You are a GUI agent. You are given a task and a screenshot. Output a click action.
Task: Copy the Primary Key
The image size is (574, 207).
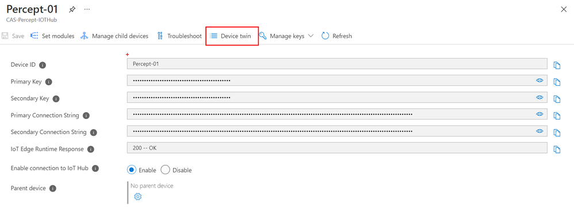[x=557, y=82]
